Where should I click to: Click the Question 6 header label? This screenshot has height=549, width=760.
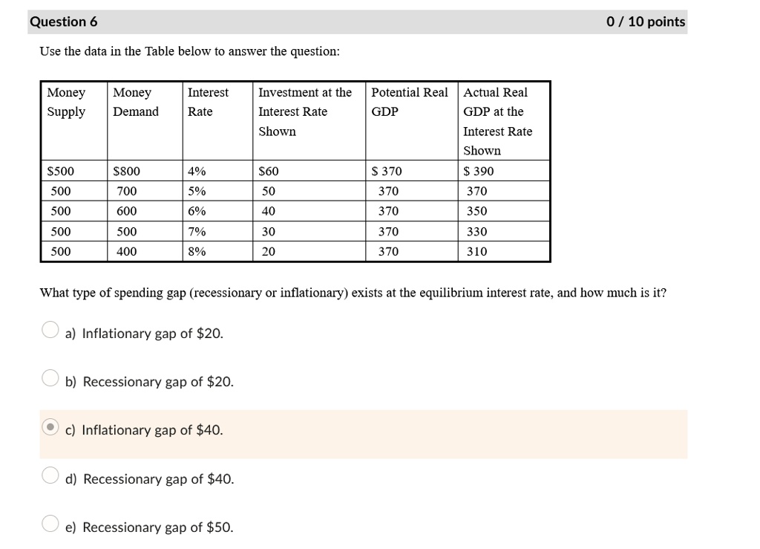tap(64, 22)
